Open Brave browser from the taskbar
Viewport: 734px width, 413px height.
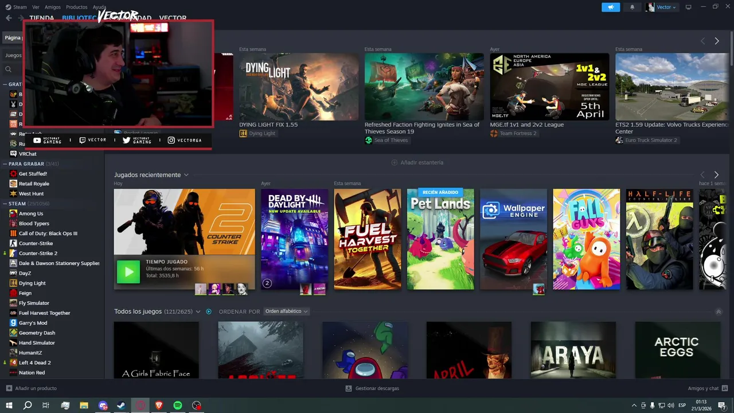click(159, 405)
